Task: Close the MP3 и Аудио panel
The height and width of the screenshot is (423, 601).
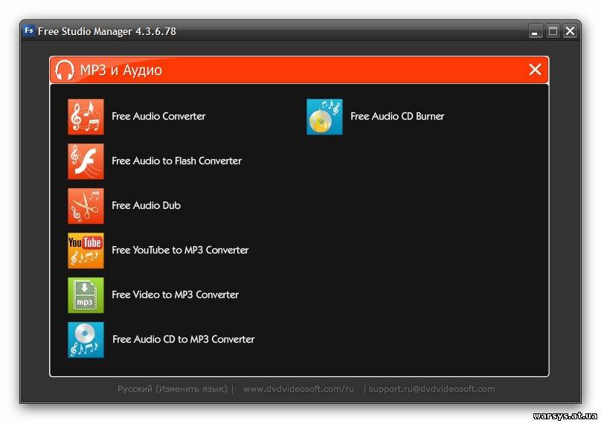Action: 535,70
